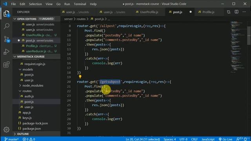Open package.json file

[36, 128]
